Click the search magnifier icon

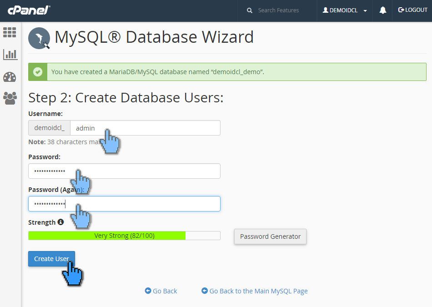click(x=249, y=10)
